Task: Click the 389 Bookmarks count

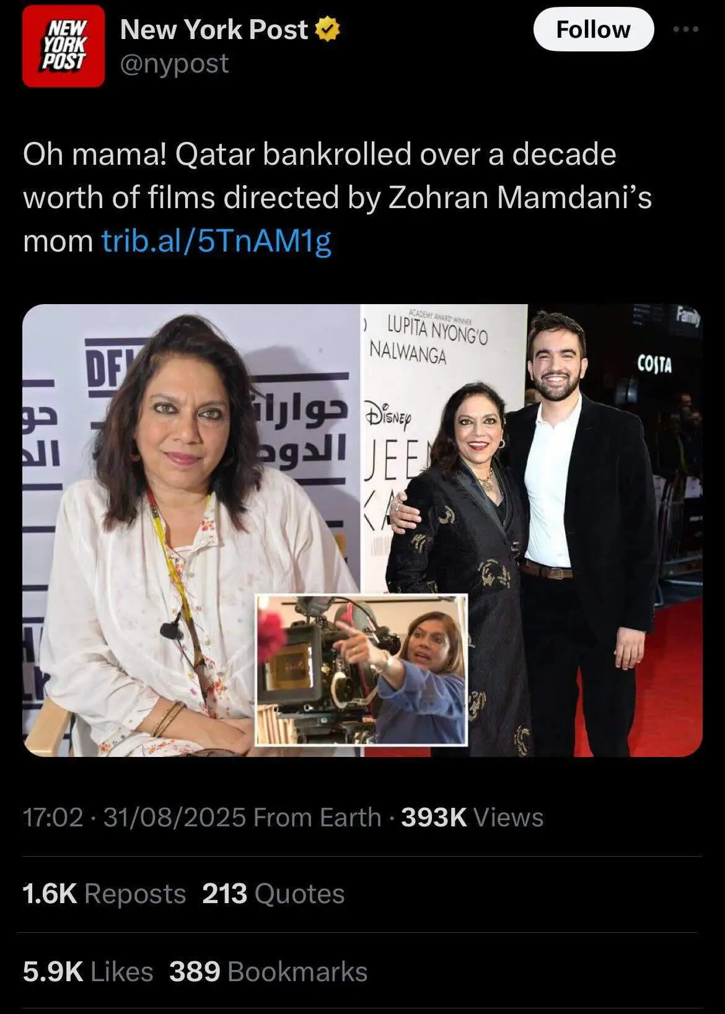Action: (x=268, y=971)
